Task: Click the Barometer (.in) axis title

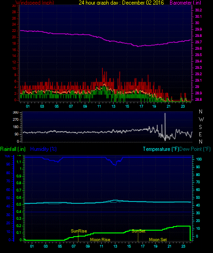Action: pyautogui.click(x=185, y=3)
